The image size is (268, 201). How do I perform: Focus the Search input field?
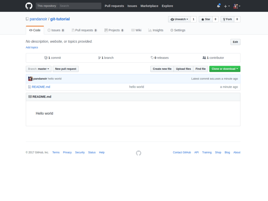[80, 6]
